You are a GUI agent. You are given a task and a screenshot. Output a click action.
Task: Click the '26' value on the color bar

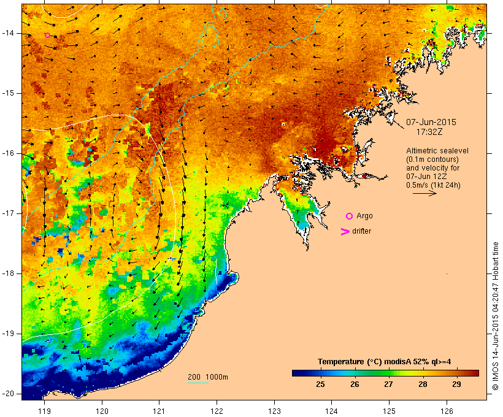(x=355, y=384)
